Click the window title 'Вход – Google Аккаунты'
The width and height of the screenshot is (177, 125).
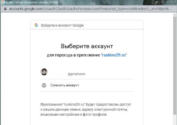[x=22, y=2]
